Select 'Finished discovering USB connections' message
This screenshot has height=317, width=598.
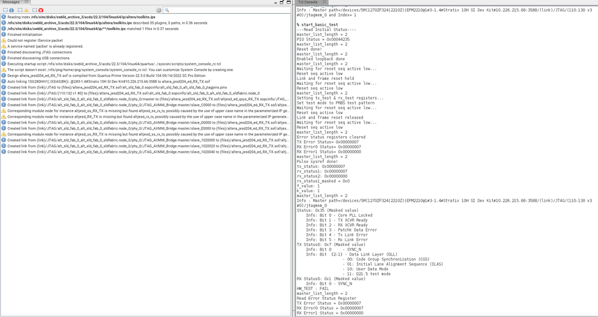tap(38, 58)
